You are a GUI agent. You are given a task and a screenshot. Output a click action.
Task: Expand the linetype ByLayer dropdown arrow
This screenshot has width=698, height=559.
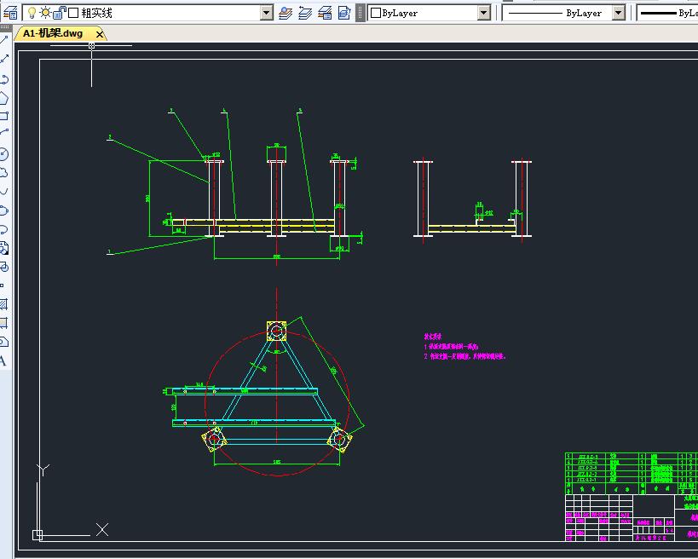(x=619, y=13)
